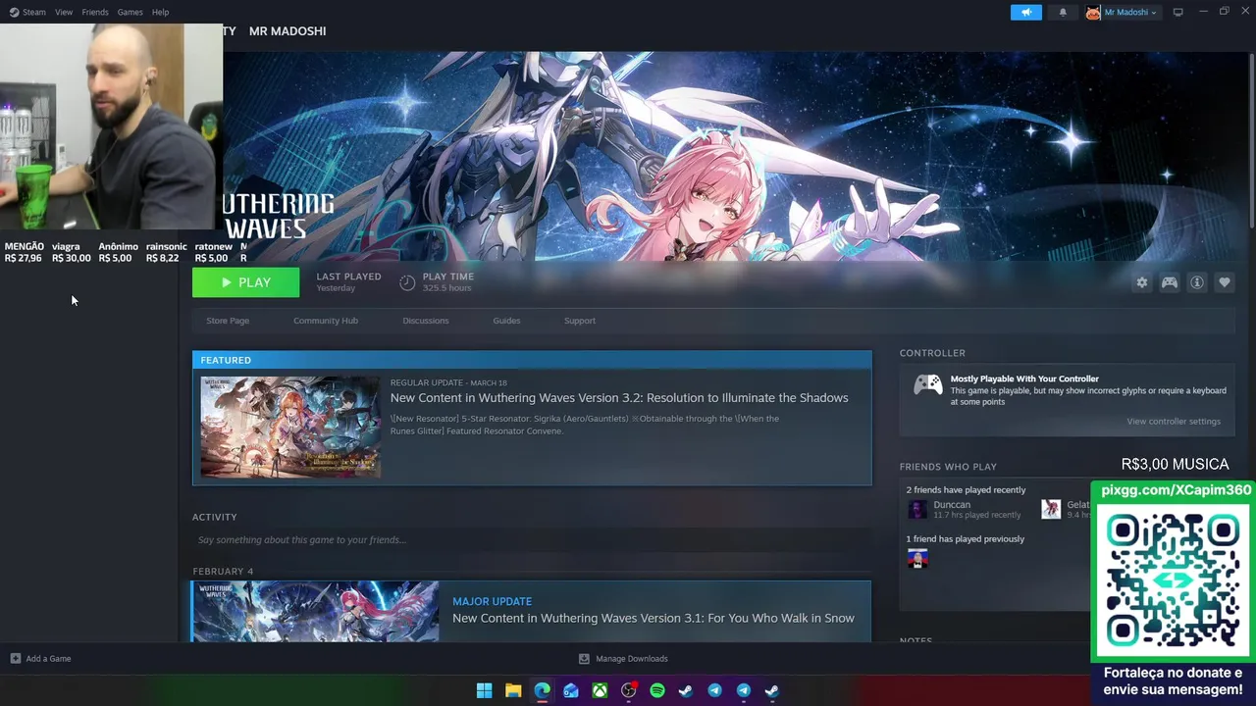Open the Steam announcements megaphone button
This screenshot has width=1256, height=706.
click(x=1025, y=12)
